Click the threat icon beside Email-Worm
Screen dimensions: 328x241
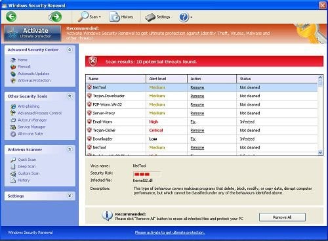pyautogui.click(x=89, y=121)
